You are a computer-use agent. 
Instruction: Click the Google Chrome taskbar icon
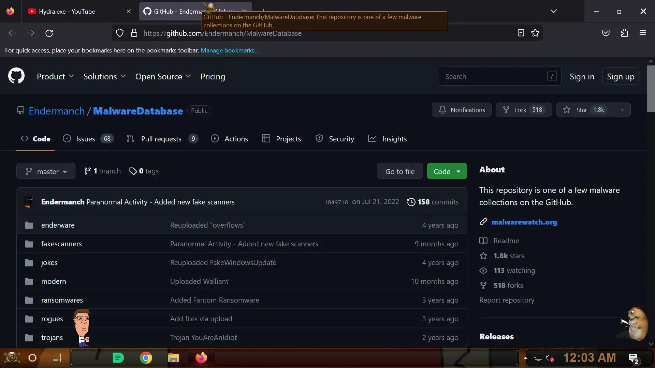(146, 358)
